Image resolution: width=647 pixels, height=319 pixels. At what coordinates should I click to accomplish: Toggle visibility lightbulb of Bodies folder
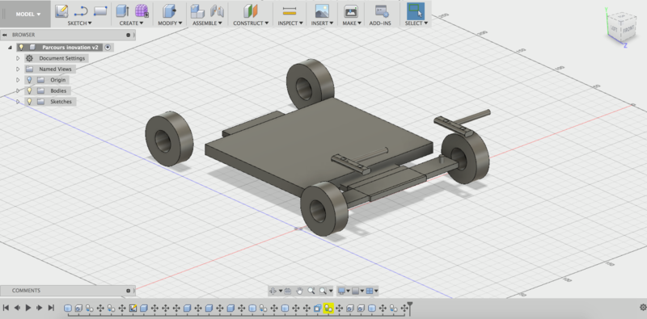[x=29, y=90]
